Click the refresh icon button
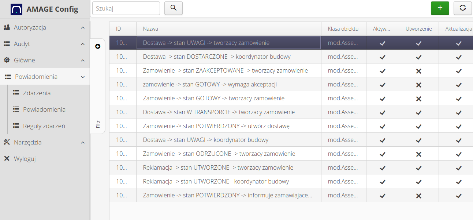The width and height of the screenshot is (473, 220). (462, 8)
